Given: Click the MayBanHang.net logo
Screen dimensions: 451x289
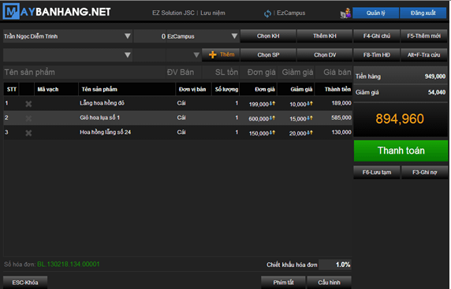Looking at the screenshot, I should click(x=57, y=12).
